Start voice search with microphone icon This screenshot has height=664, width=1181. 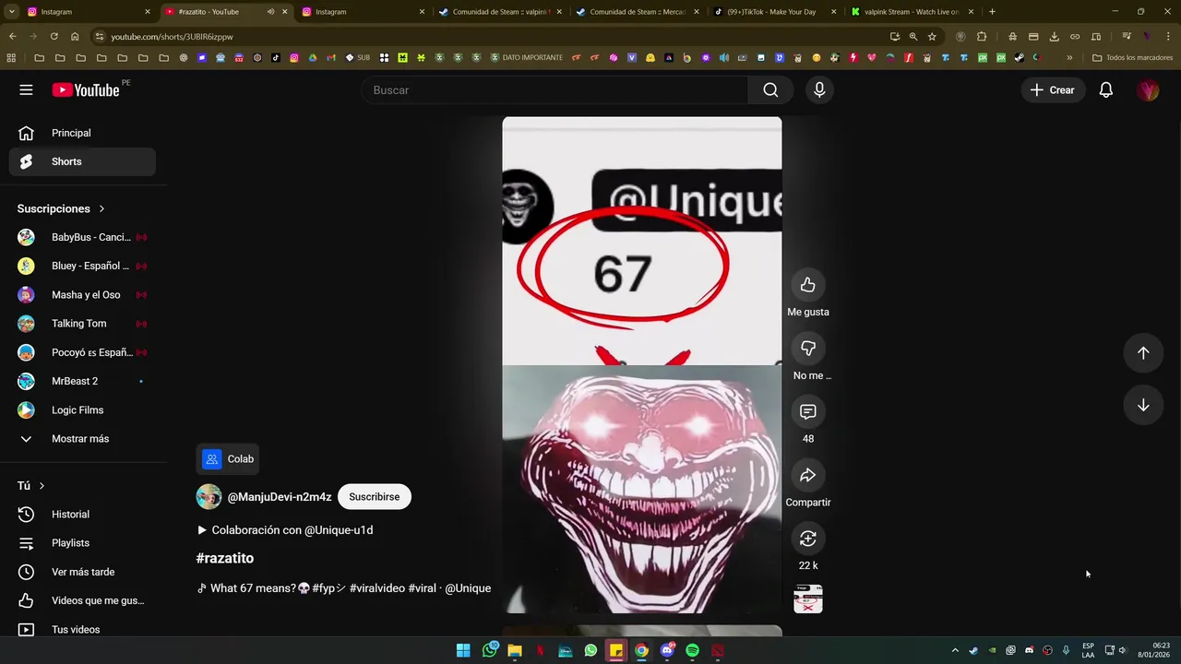(x=819, y=89)
